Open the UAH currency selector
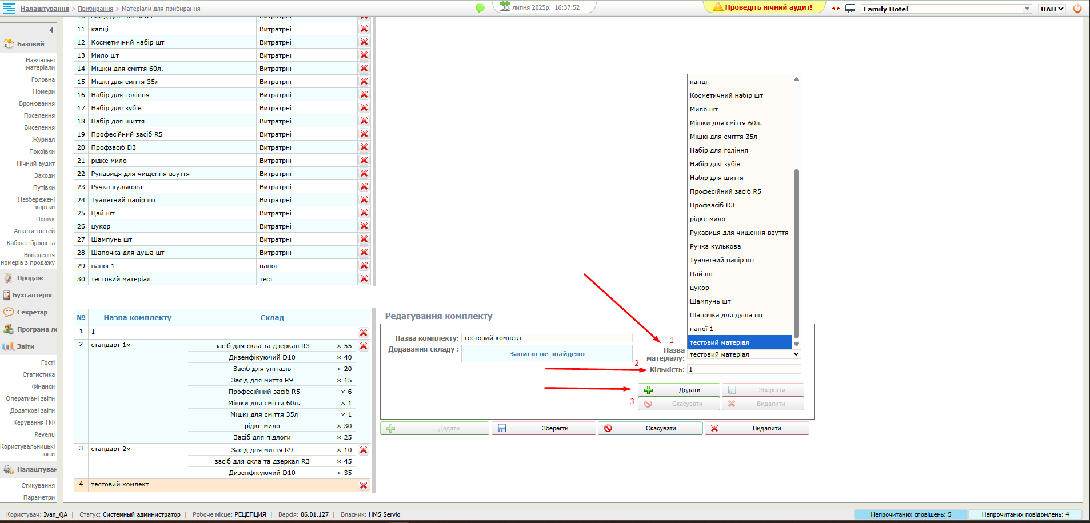Image resolution: width=1090 pixels, height=523 pixels. (x=1052, y=9)
